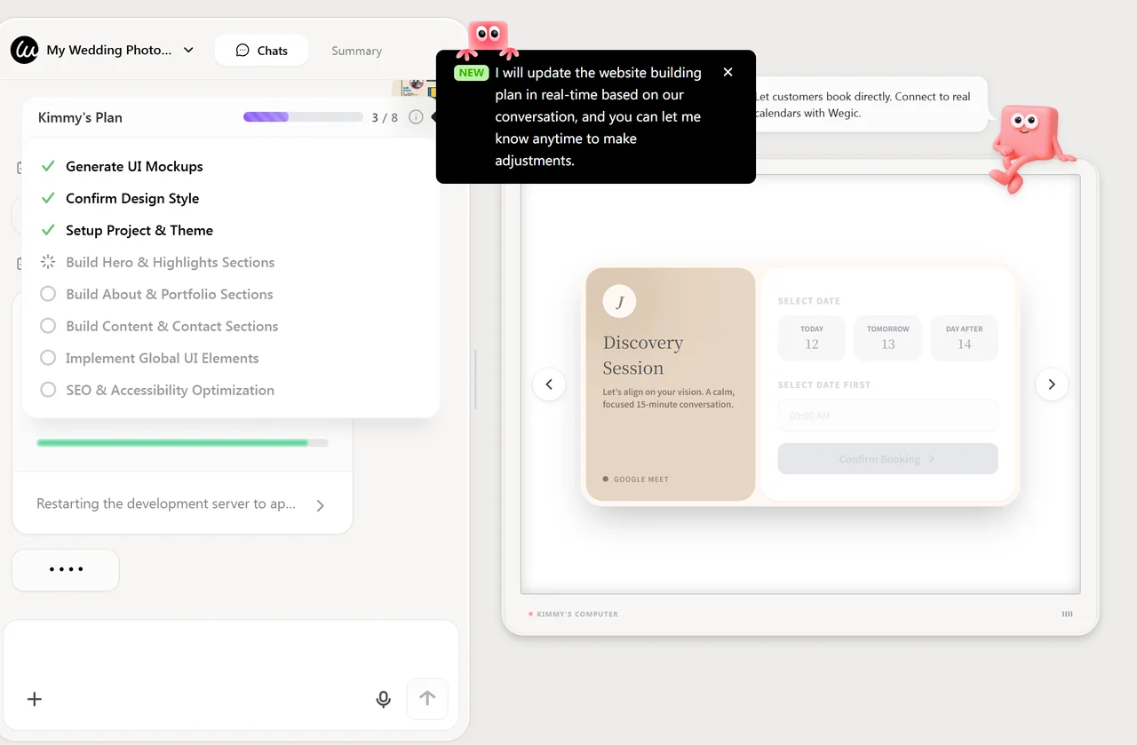Select the Tomorrow 13 date button

tap(887, 337)
